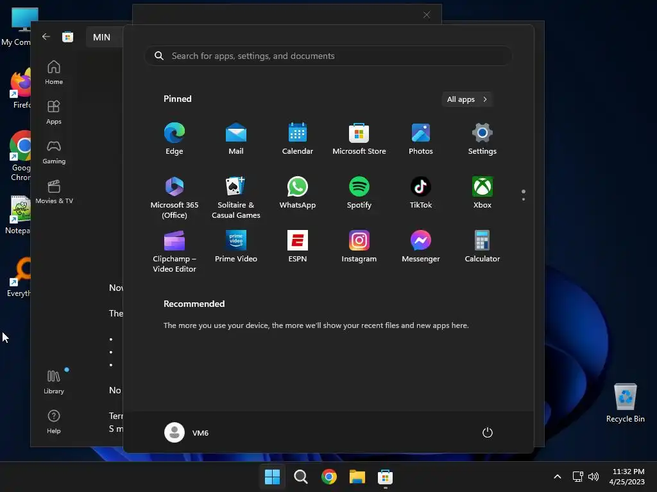The width and height of the screenshot is (657, 492).
Task: Select the Google Chrome desktop shortcut
Action: (x=20, y=156)
